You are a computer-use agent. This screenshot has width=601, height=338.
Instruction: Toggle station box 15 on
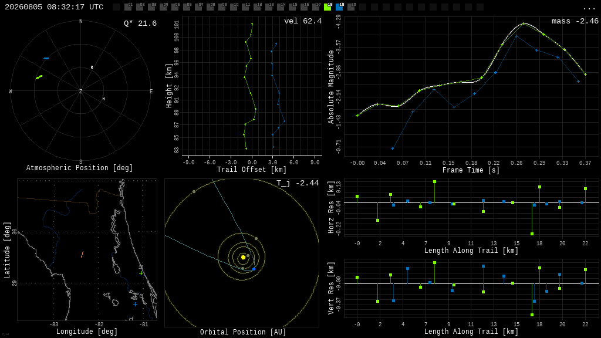click(292, 7)
